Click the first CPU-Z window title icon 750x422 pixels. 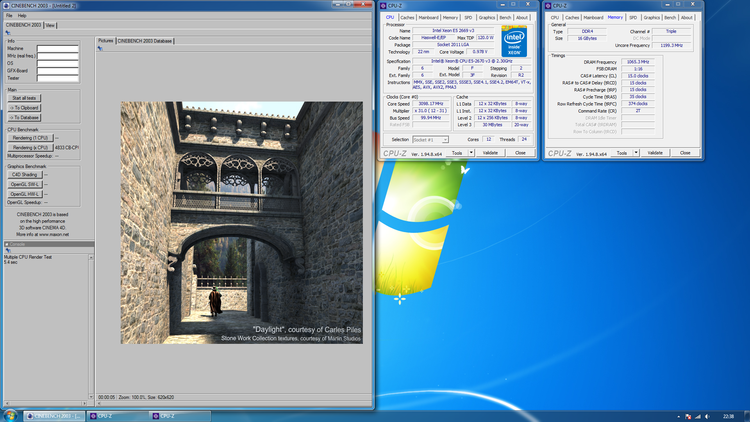click(383, 5)
